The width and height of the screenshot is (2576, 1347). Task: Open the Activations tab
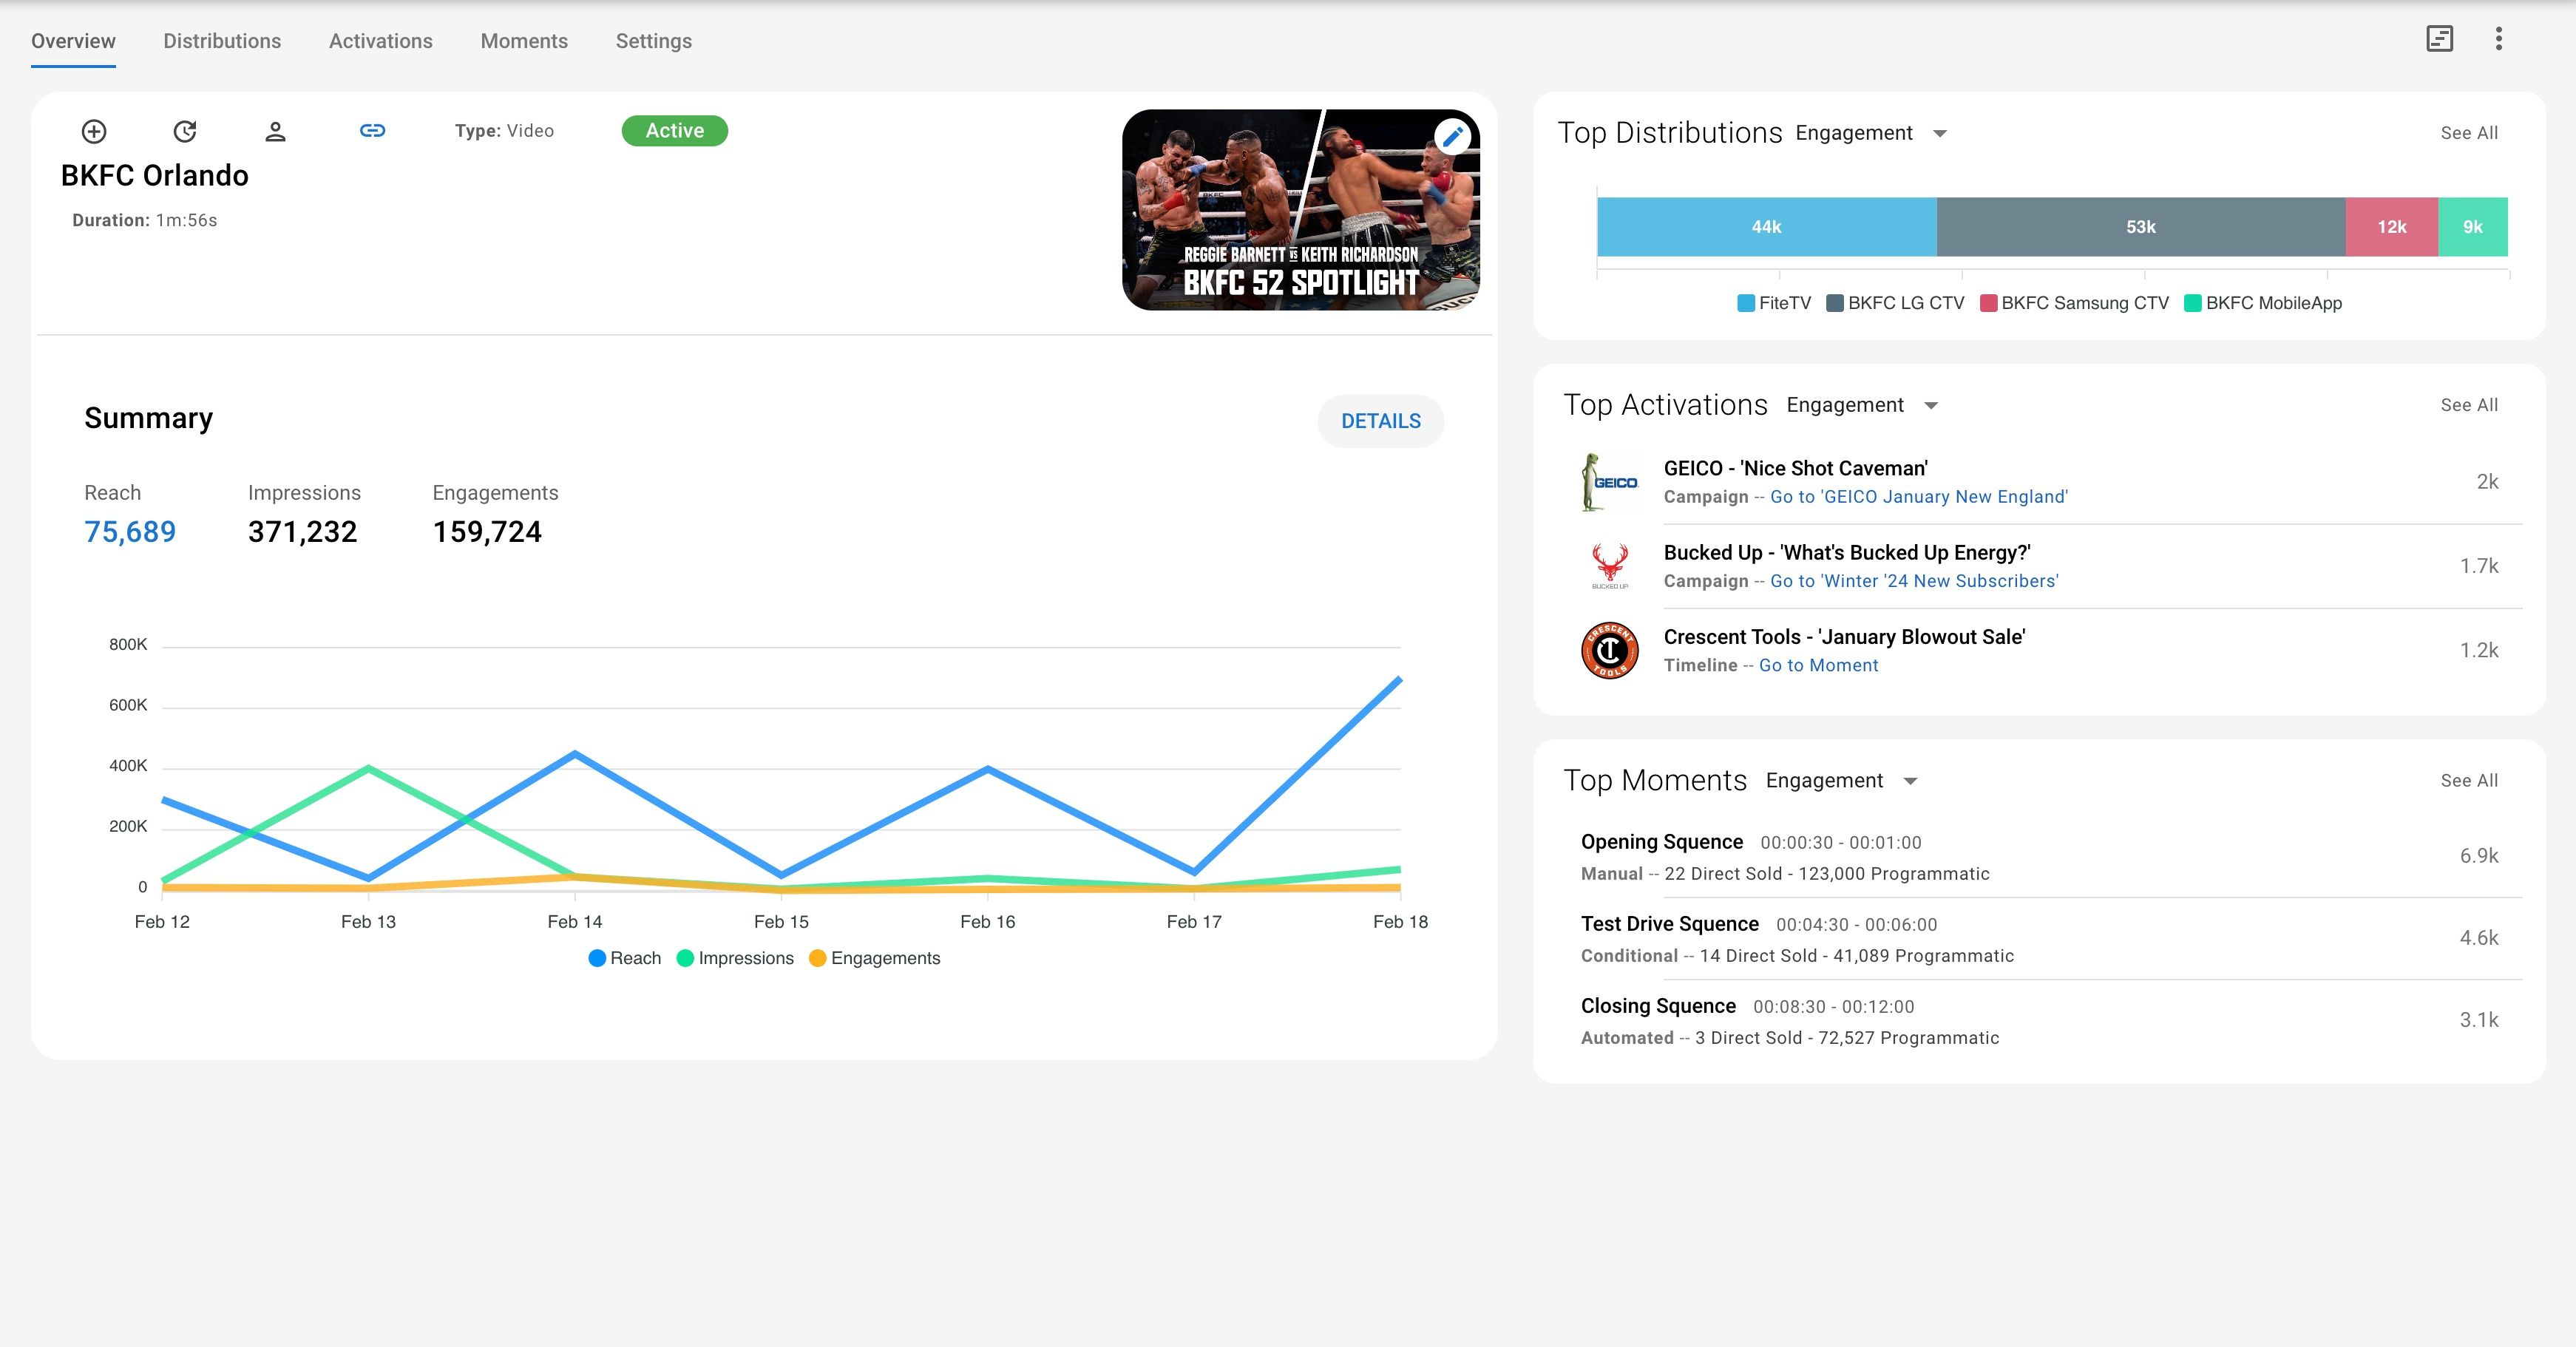(x=381, y=41)
